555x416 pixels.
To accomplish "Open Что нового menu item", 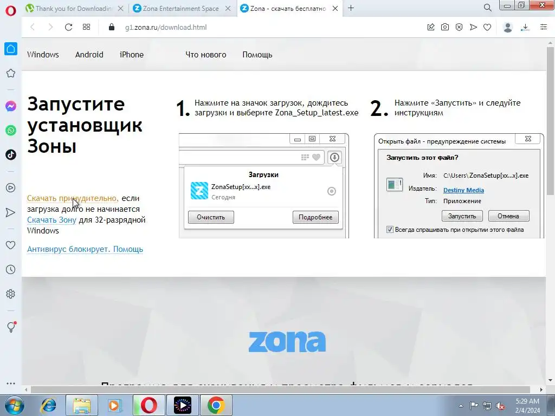I will 205,55.
